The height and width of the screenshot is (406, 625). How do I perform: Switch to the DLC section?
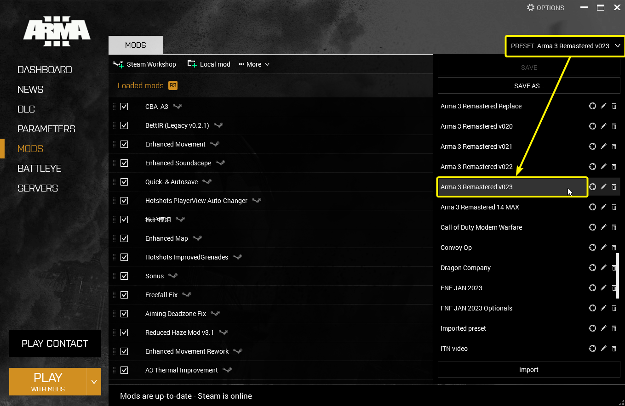[x=26, y=109]
